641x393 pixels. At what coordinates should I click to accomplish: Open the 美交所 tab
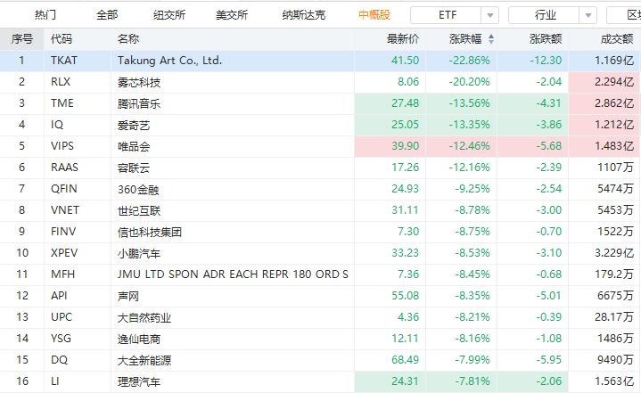coord(232,15)
